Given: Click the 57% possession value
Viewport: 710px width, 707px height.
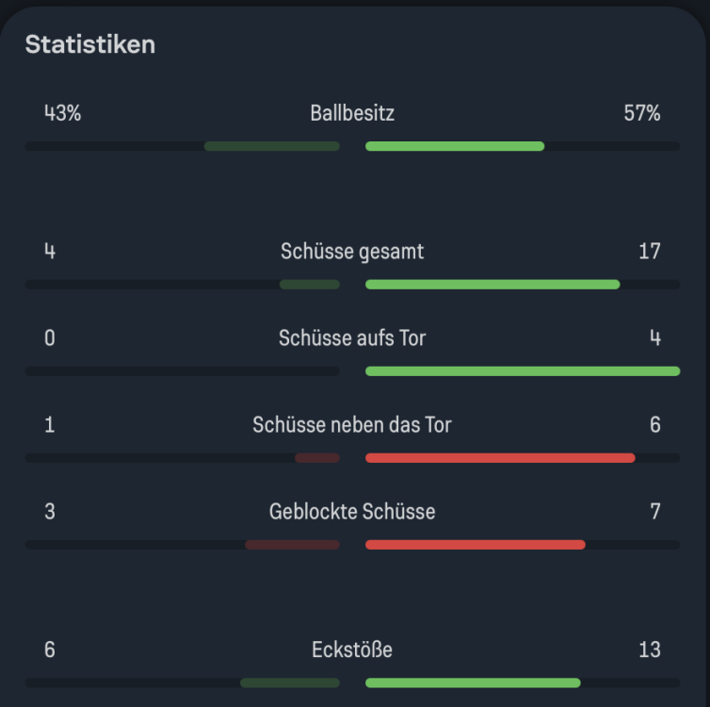Looking at the screenshot, I should click(641, 114).
